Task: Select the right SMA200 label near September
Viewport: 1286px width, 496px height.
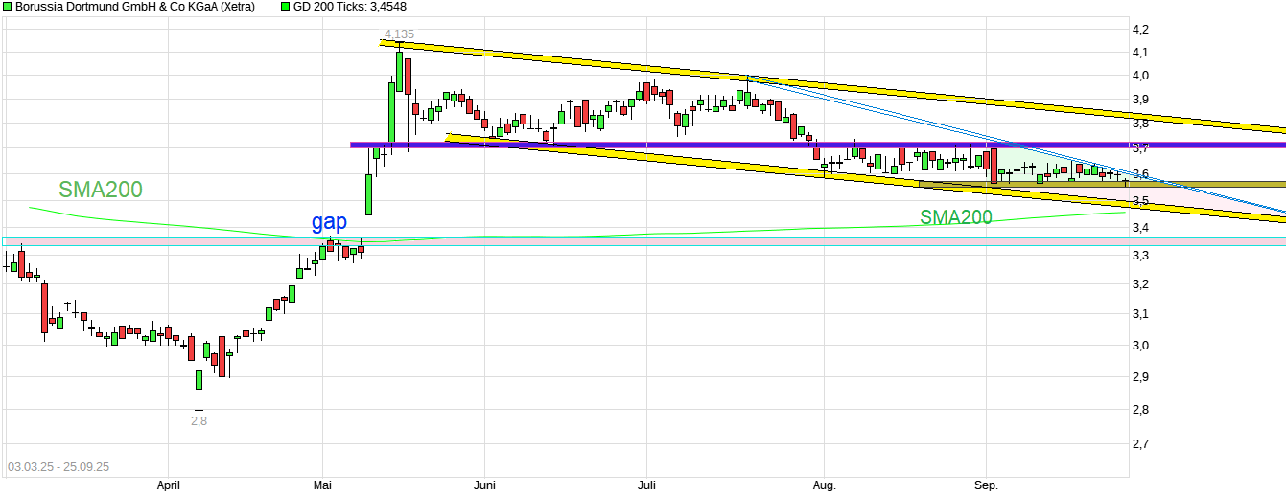Action: click(956, 217)
